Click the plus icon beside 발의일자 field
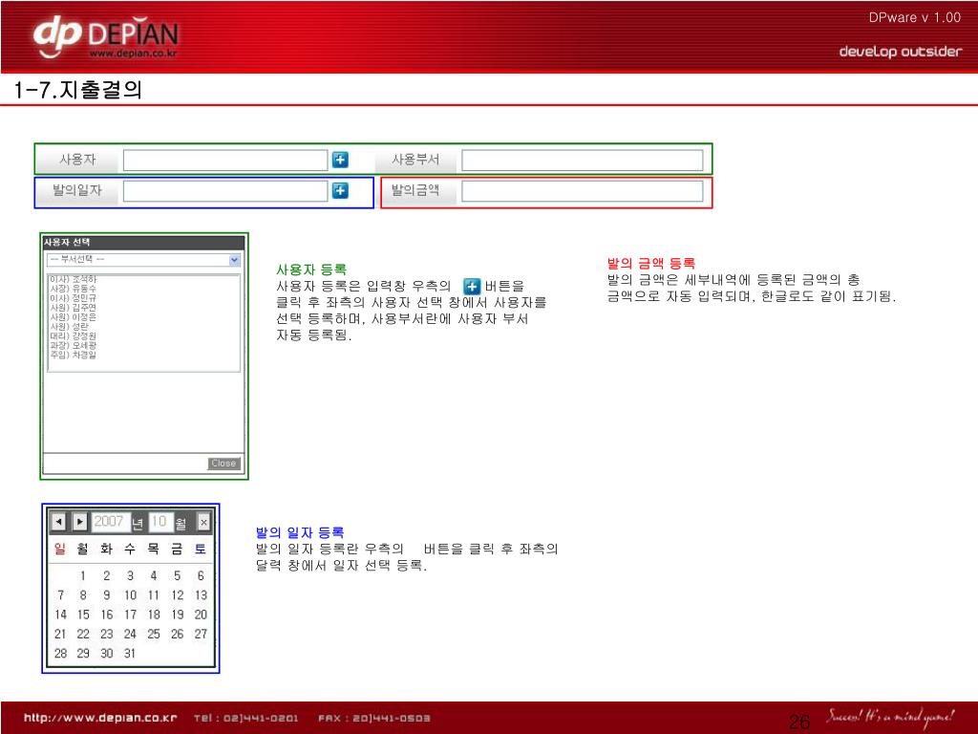978x734 pixels. pyautogui.click(x=340, y=191)
